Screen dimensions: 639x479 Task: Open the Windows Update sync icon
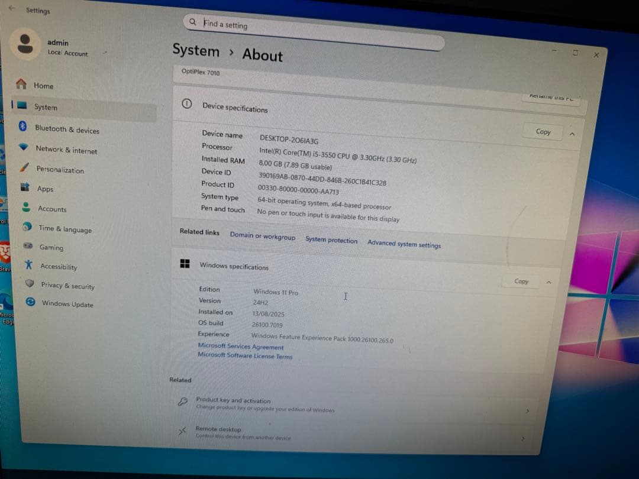[x=30, y=302]
